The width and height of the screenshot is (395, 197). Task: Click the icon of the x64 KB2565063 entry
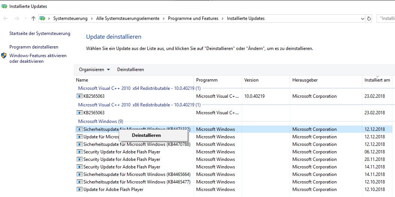click(x=79, y=96)
